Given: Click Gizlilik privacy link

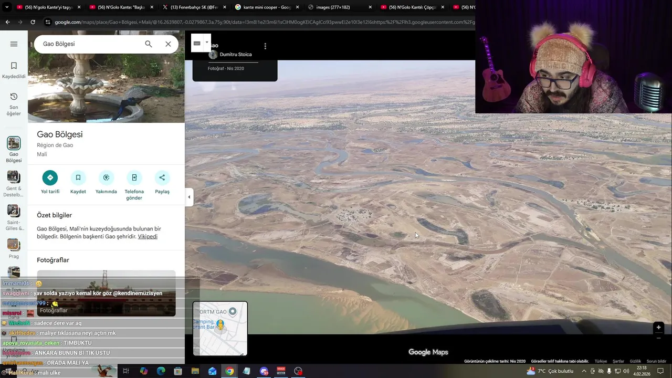Looking at the screenshot, I should pos(635,362).
